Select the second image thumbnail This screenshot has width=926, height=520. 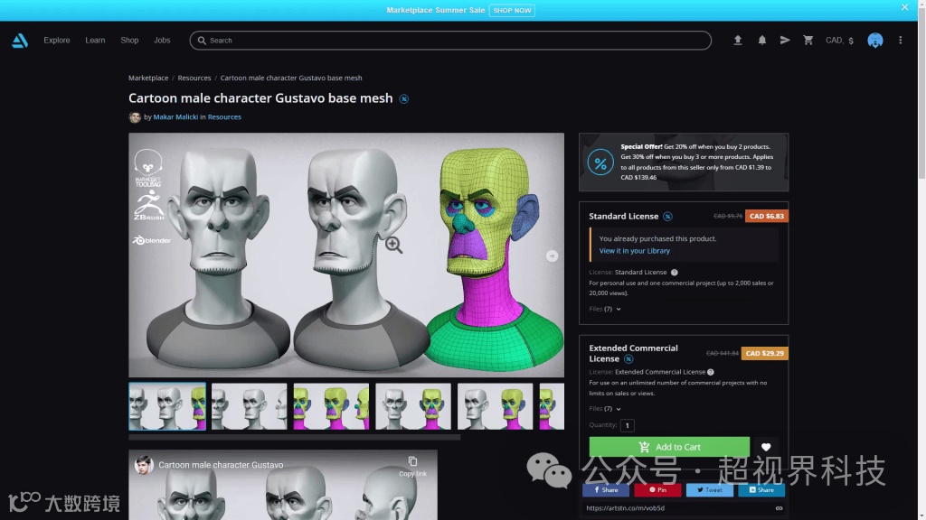point(250,406)
